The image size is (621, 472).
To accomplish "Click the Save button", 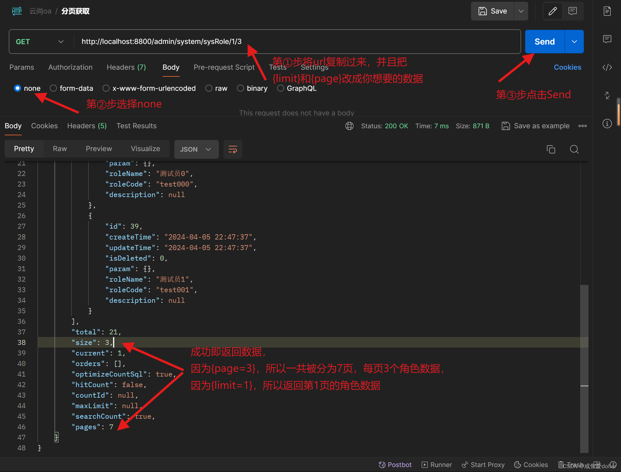I will pos(492,11).
